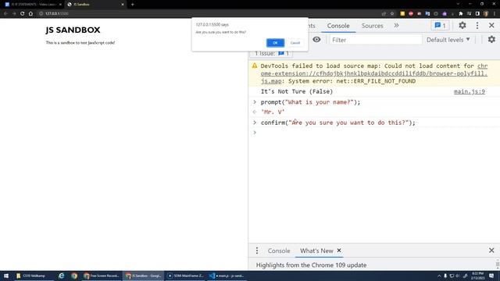Open the Windows notification center
The height and width of the screenshot is (281, 500).
(x=491, y=276)
